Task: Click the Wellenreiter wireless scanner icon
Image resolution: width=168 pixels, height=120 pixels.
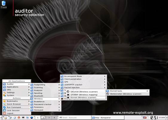Action: click(x=108, y=94)
